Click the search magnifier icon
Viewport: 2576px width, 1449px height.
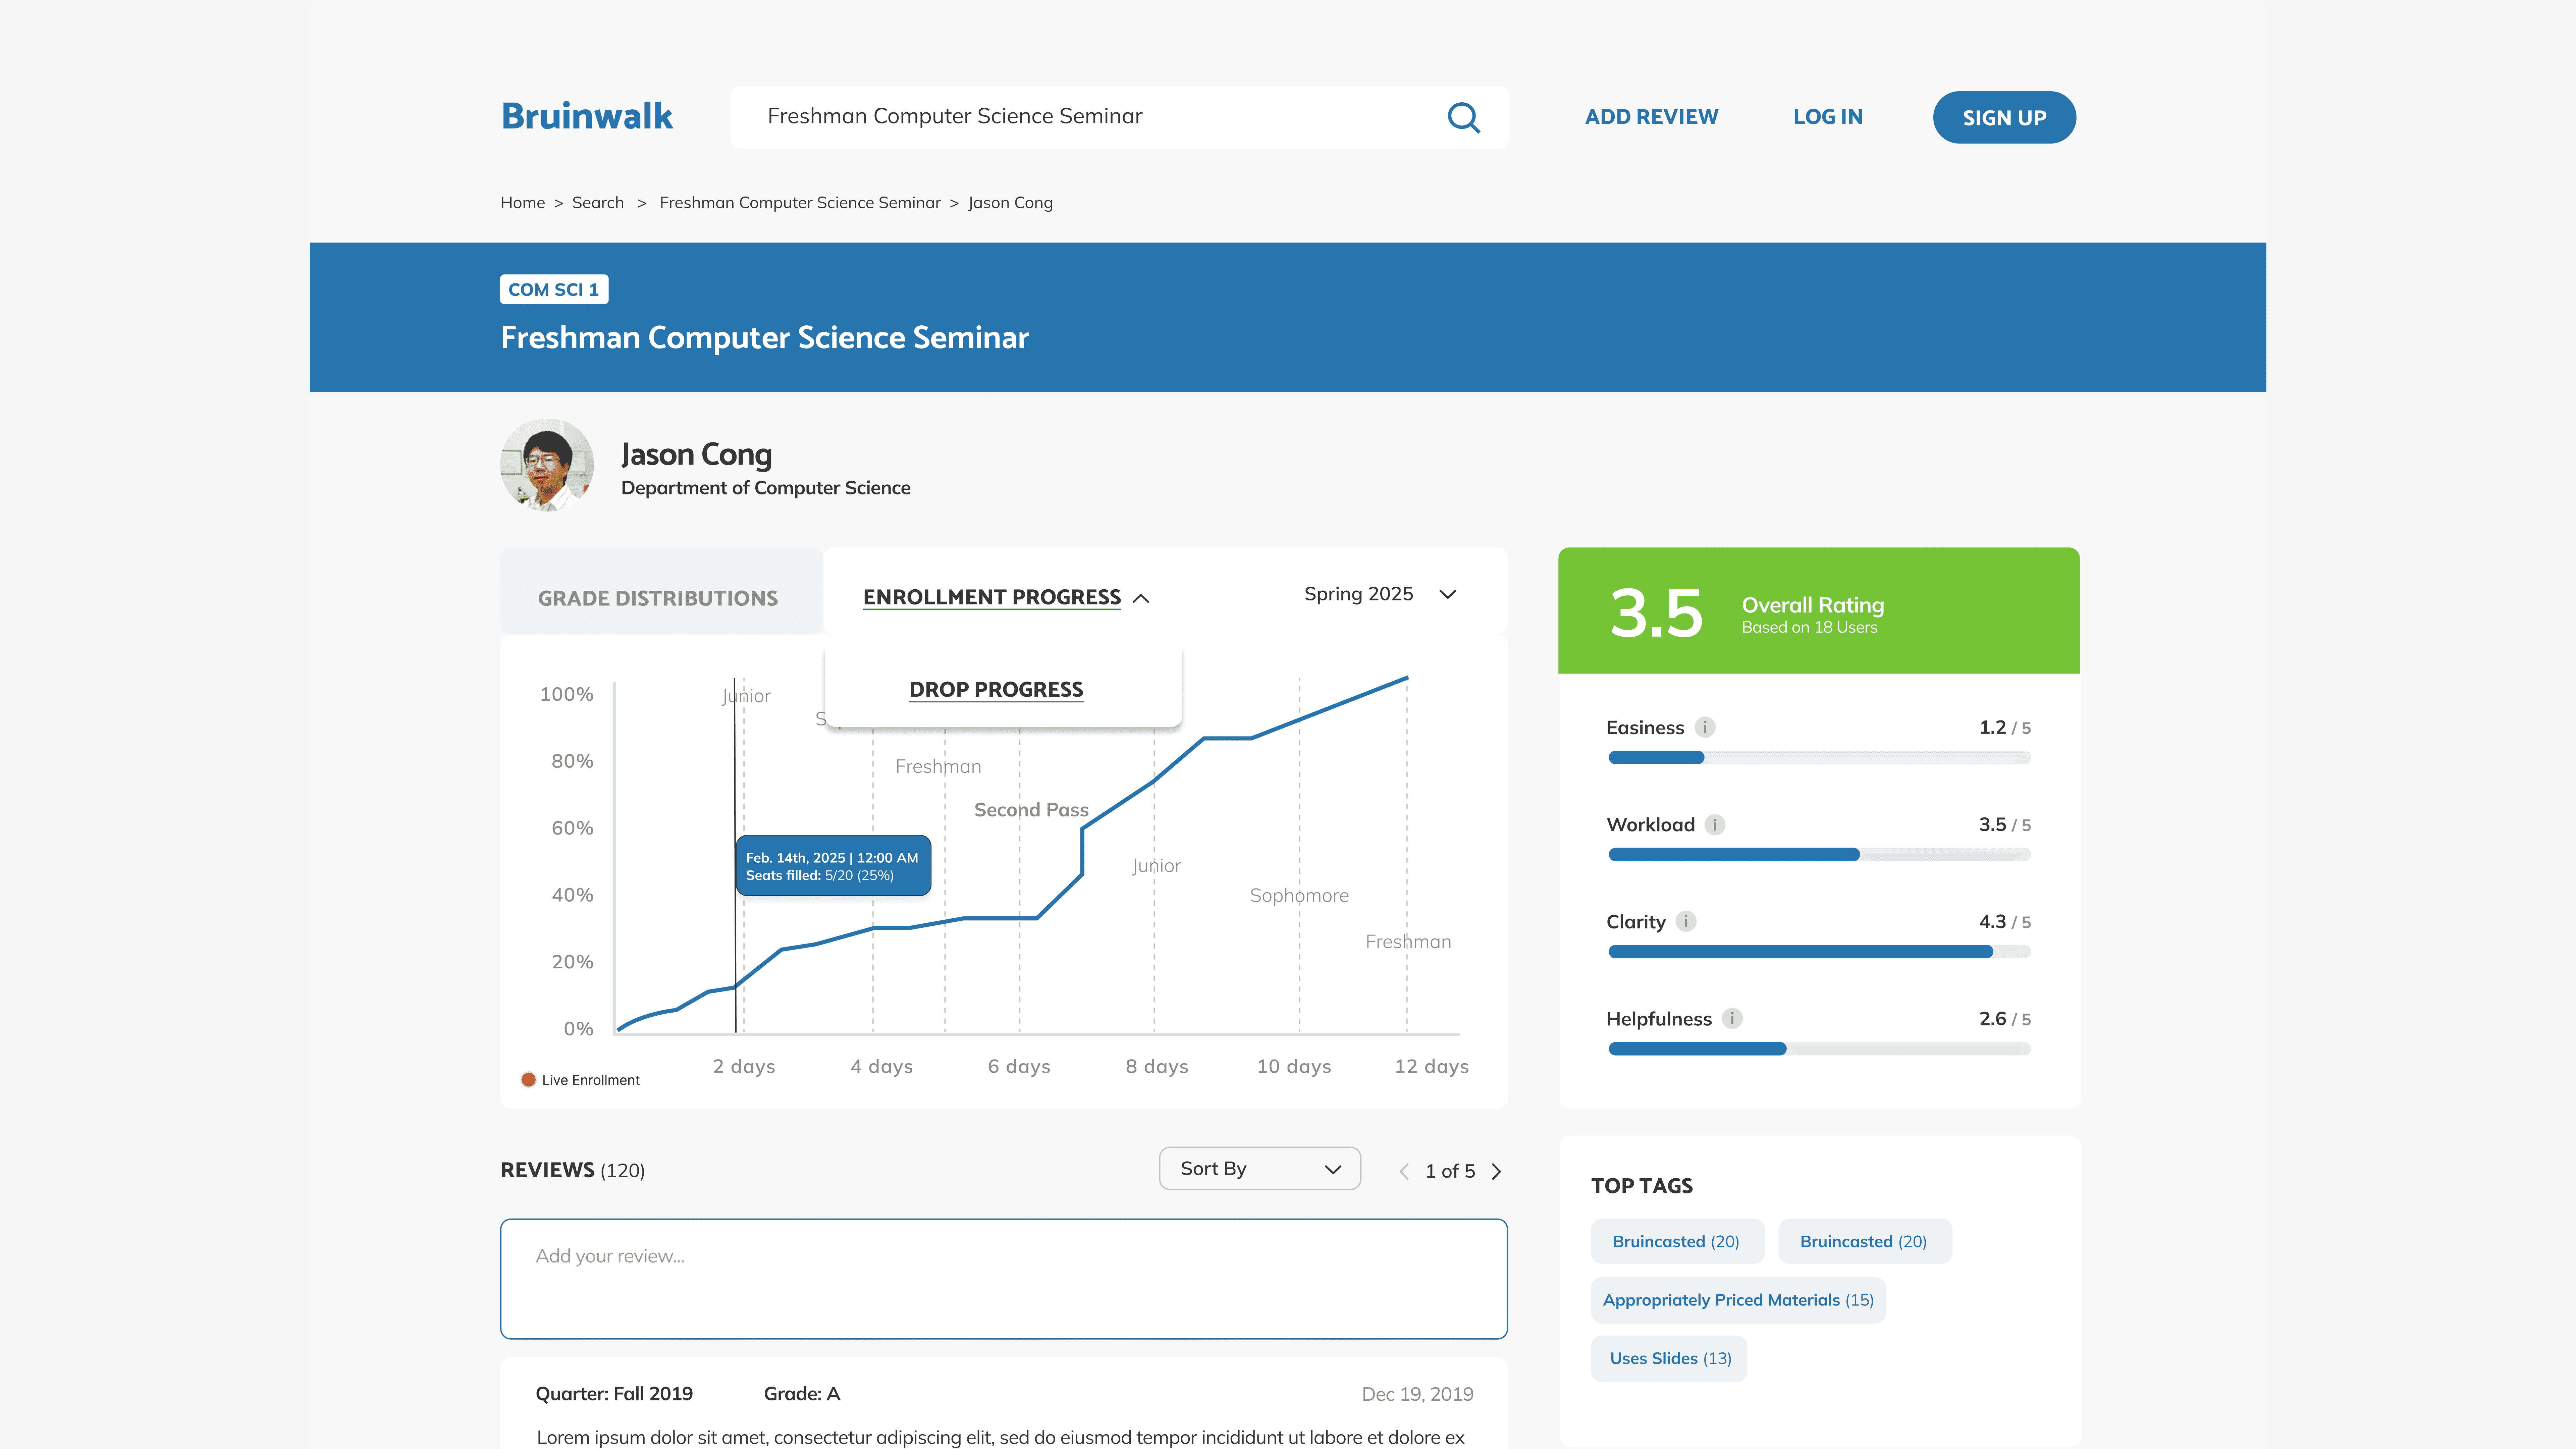(1463, 117)
